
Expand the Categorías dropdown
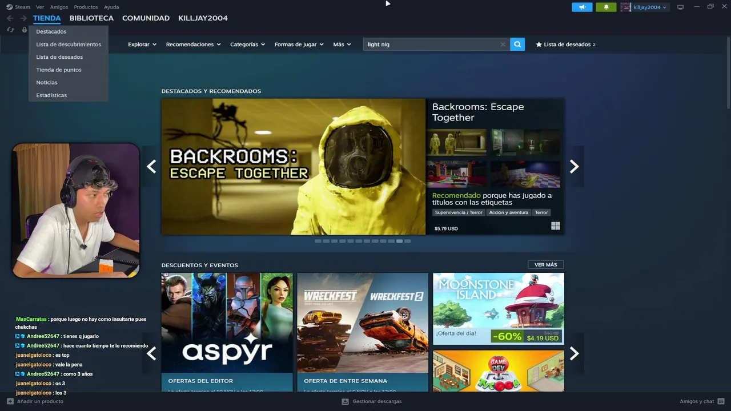click(x=247, y=45)
